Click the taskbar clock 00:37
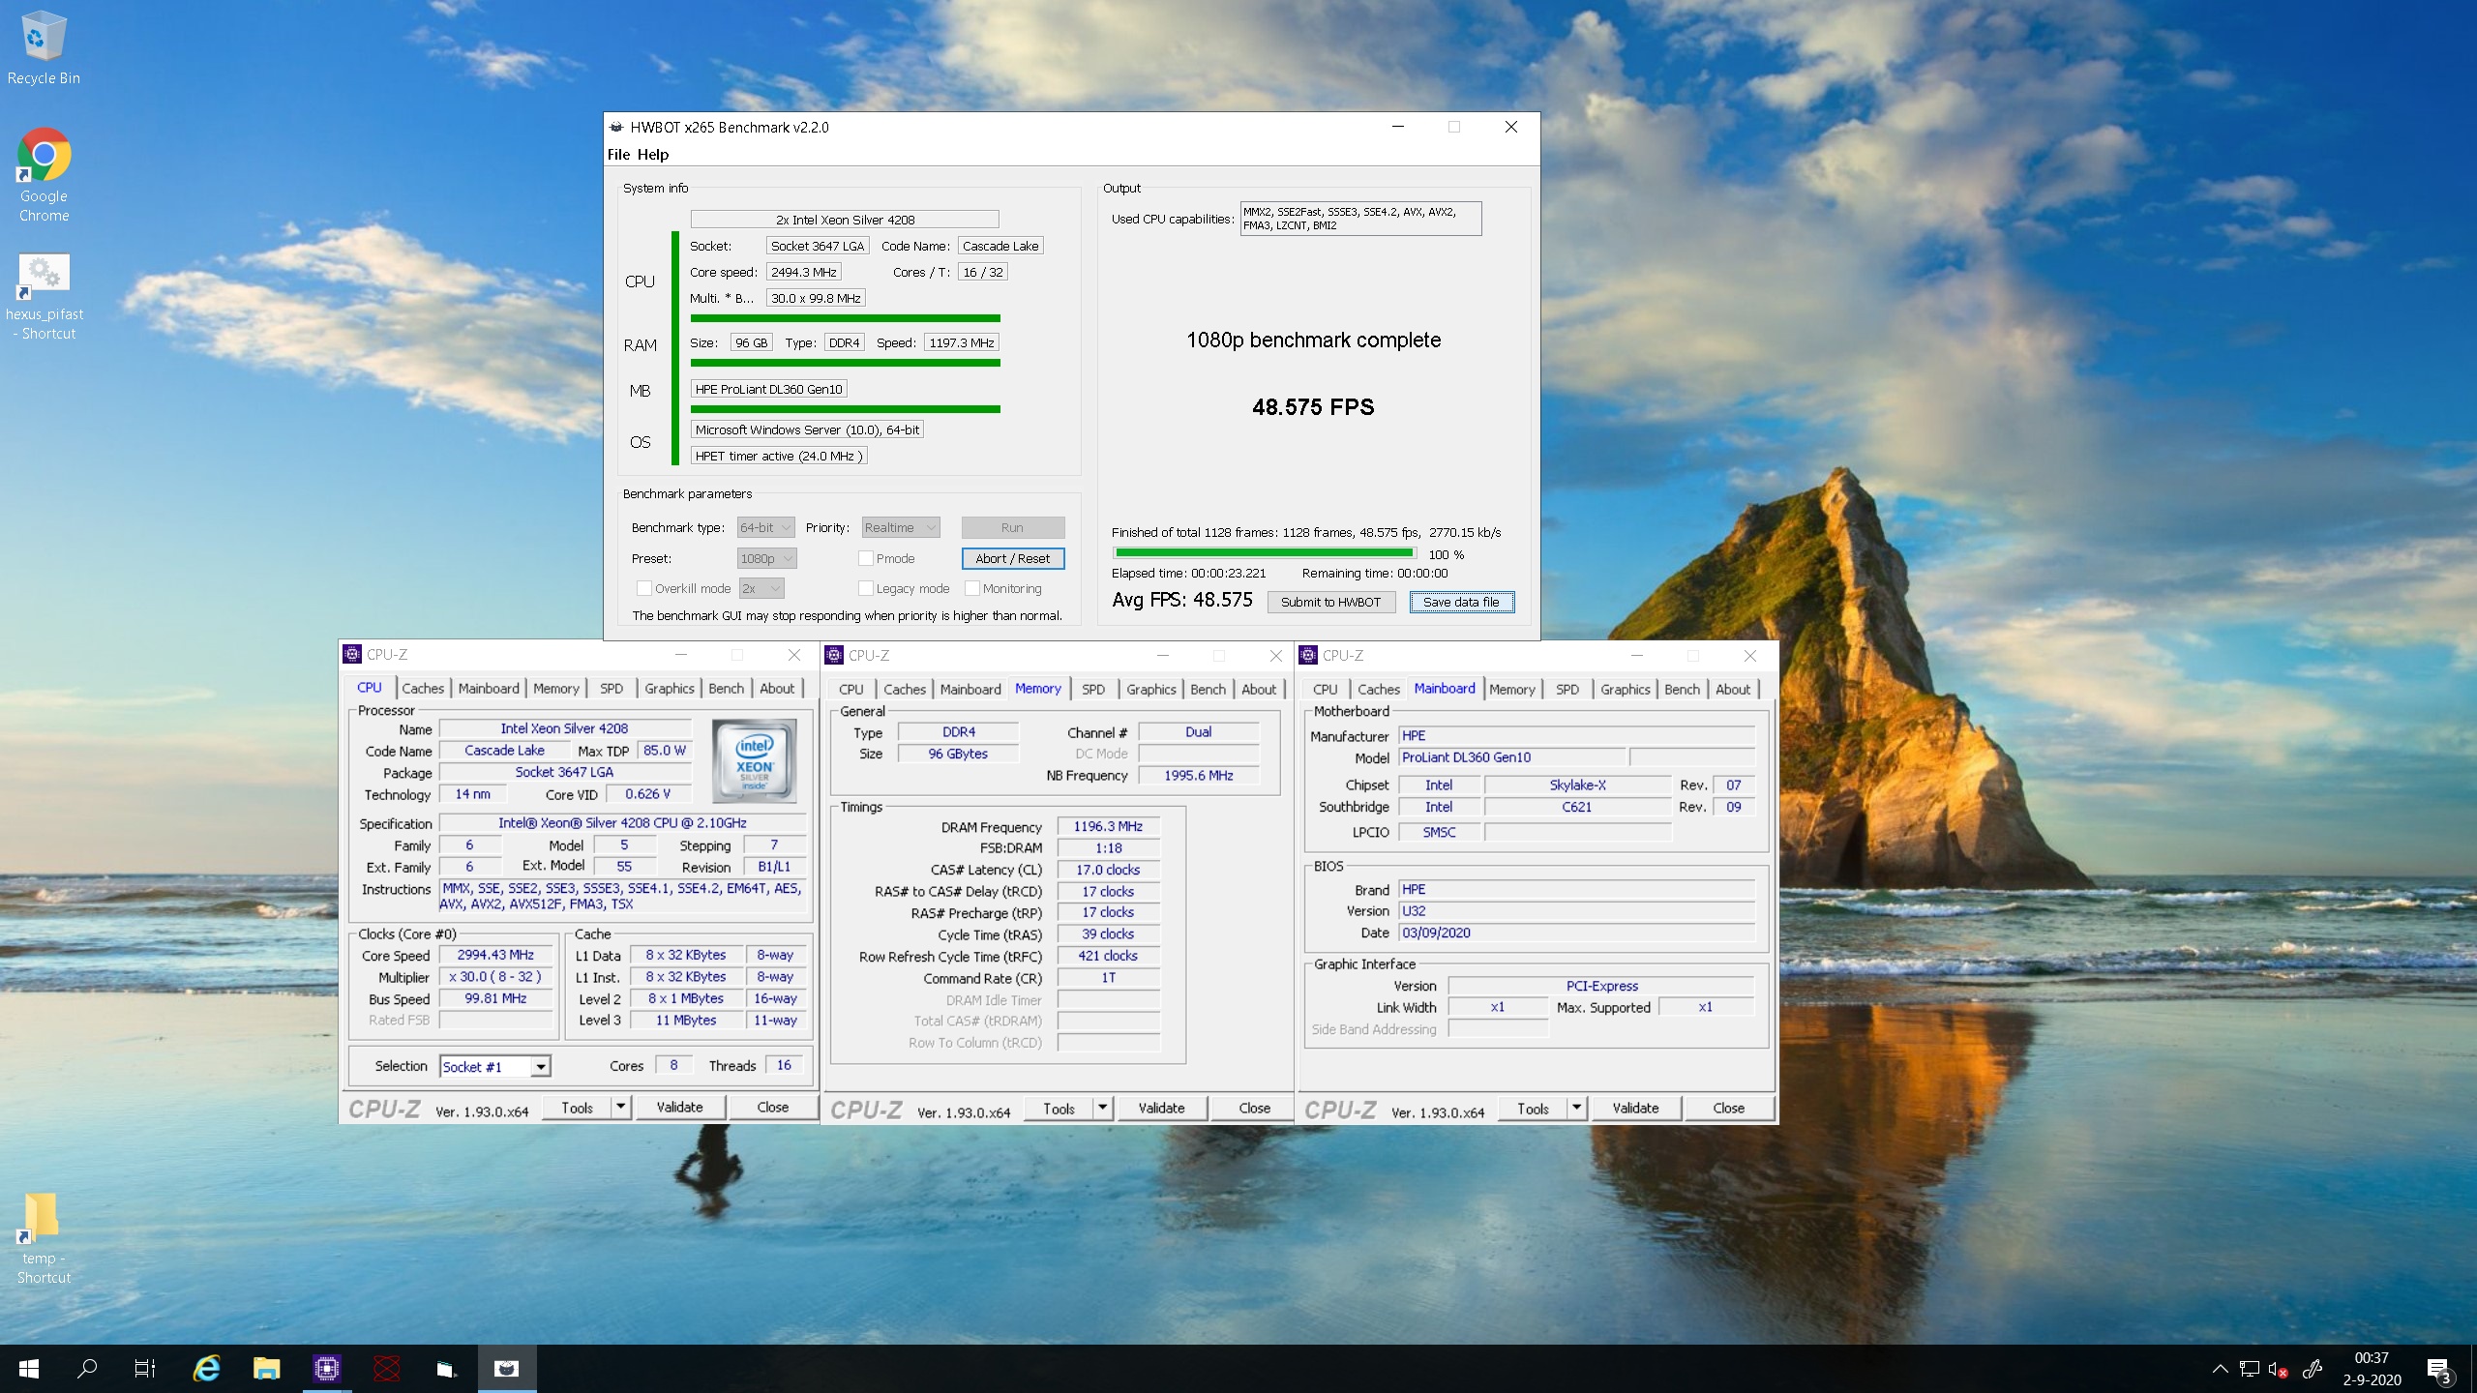Screen dimensions: 2477x1393 [x=2371, y=1358]
